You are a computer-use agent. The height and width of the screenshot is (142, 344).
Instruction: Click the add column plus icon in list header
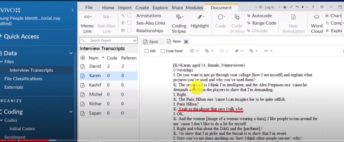point(83,58)
